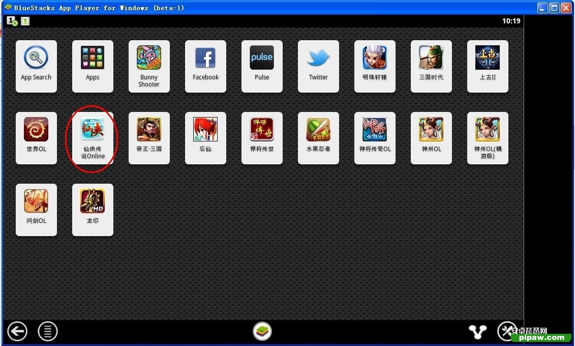The height and width of the screenshot is (346, 575).
Task: Click the green notification square icon
Action: (x=25, y=21)
